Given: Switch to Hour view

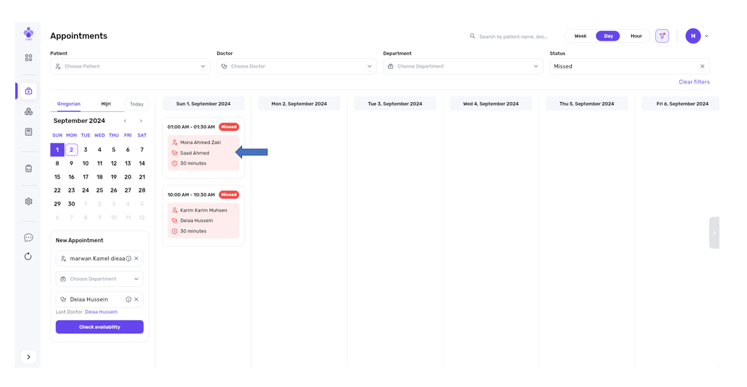Looking at the screenshot, I should [636, 36].
